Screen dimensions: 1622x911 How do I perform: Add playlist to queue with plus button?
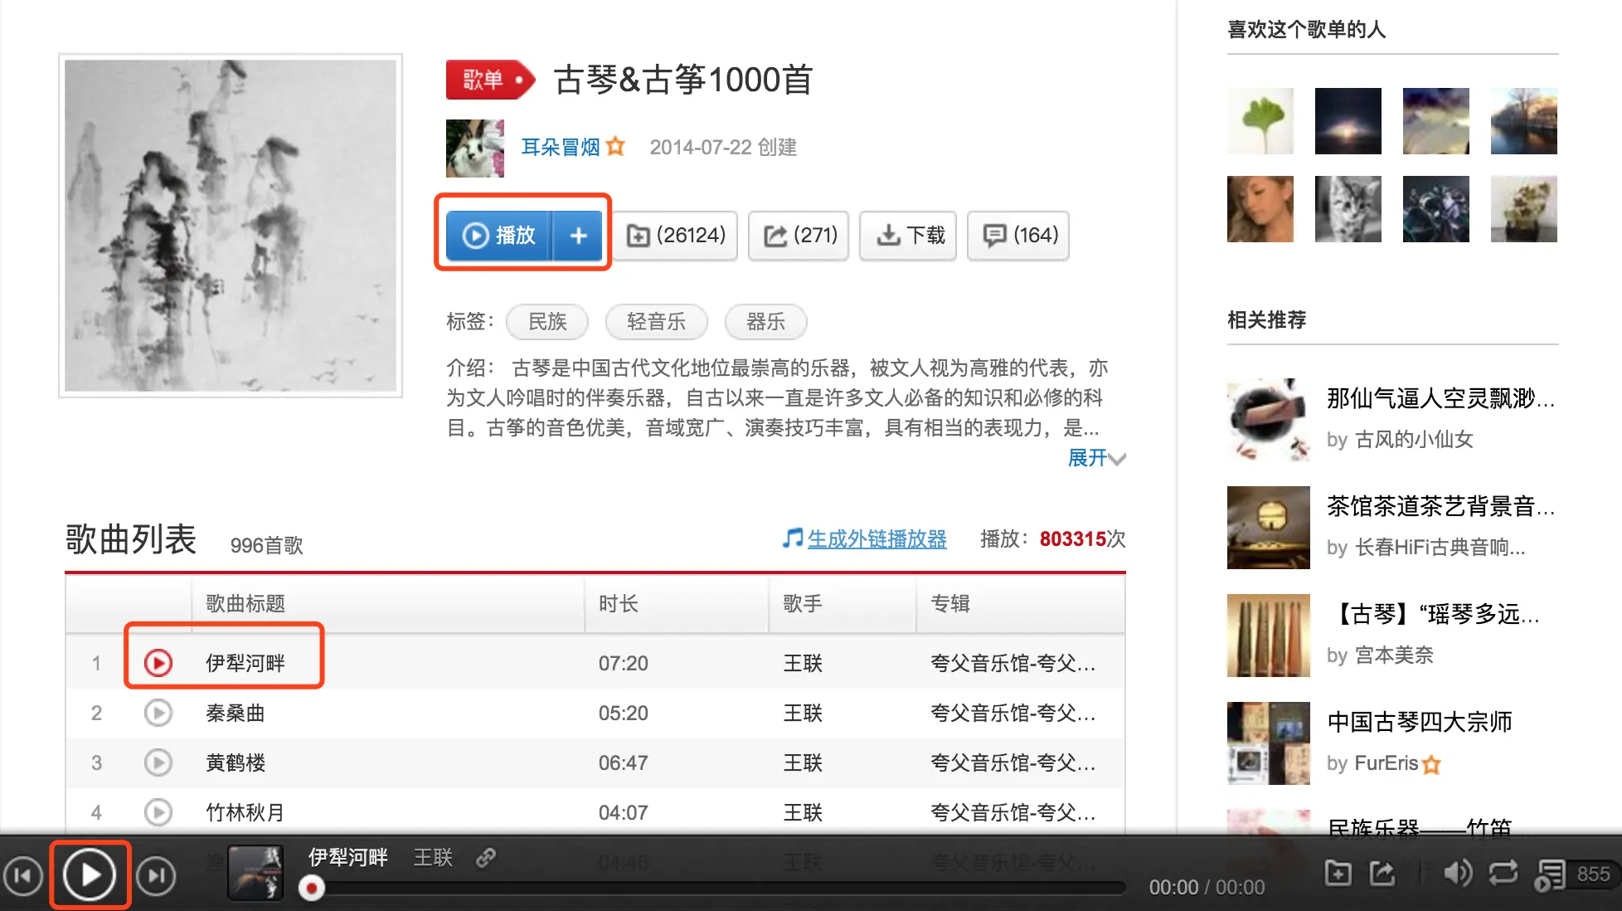coord(578,236)
